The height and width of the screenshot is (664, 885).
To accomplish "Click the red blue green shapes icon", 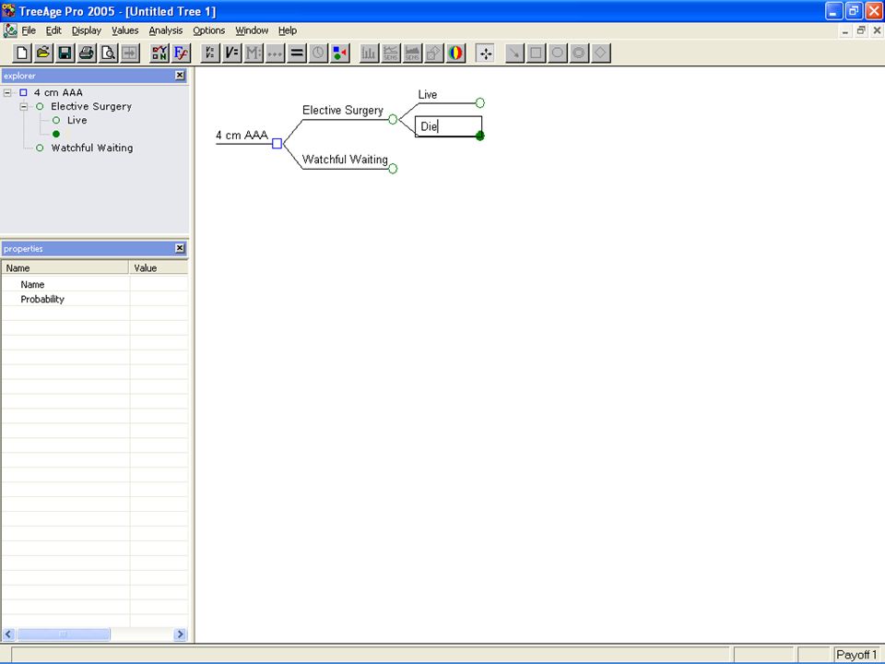I will [340, 53].
